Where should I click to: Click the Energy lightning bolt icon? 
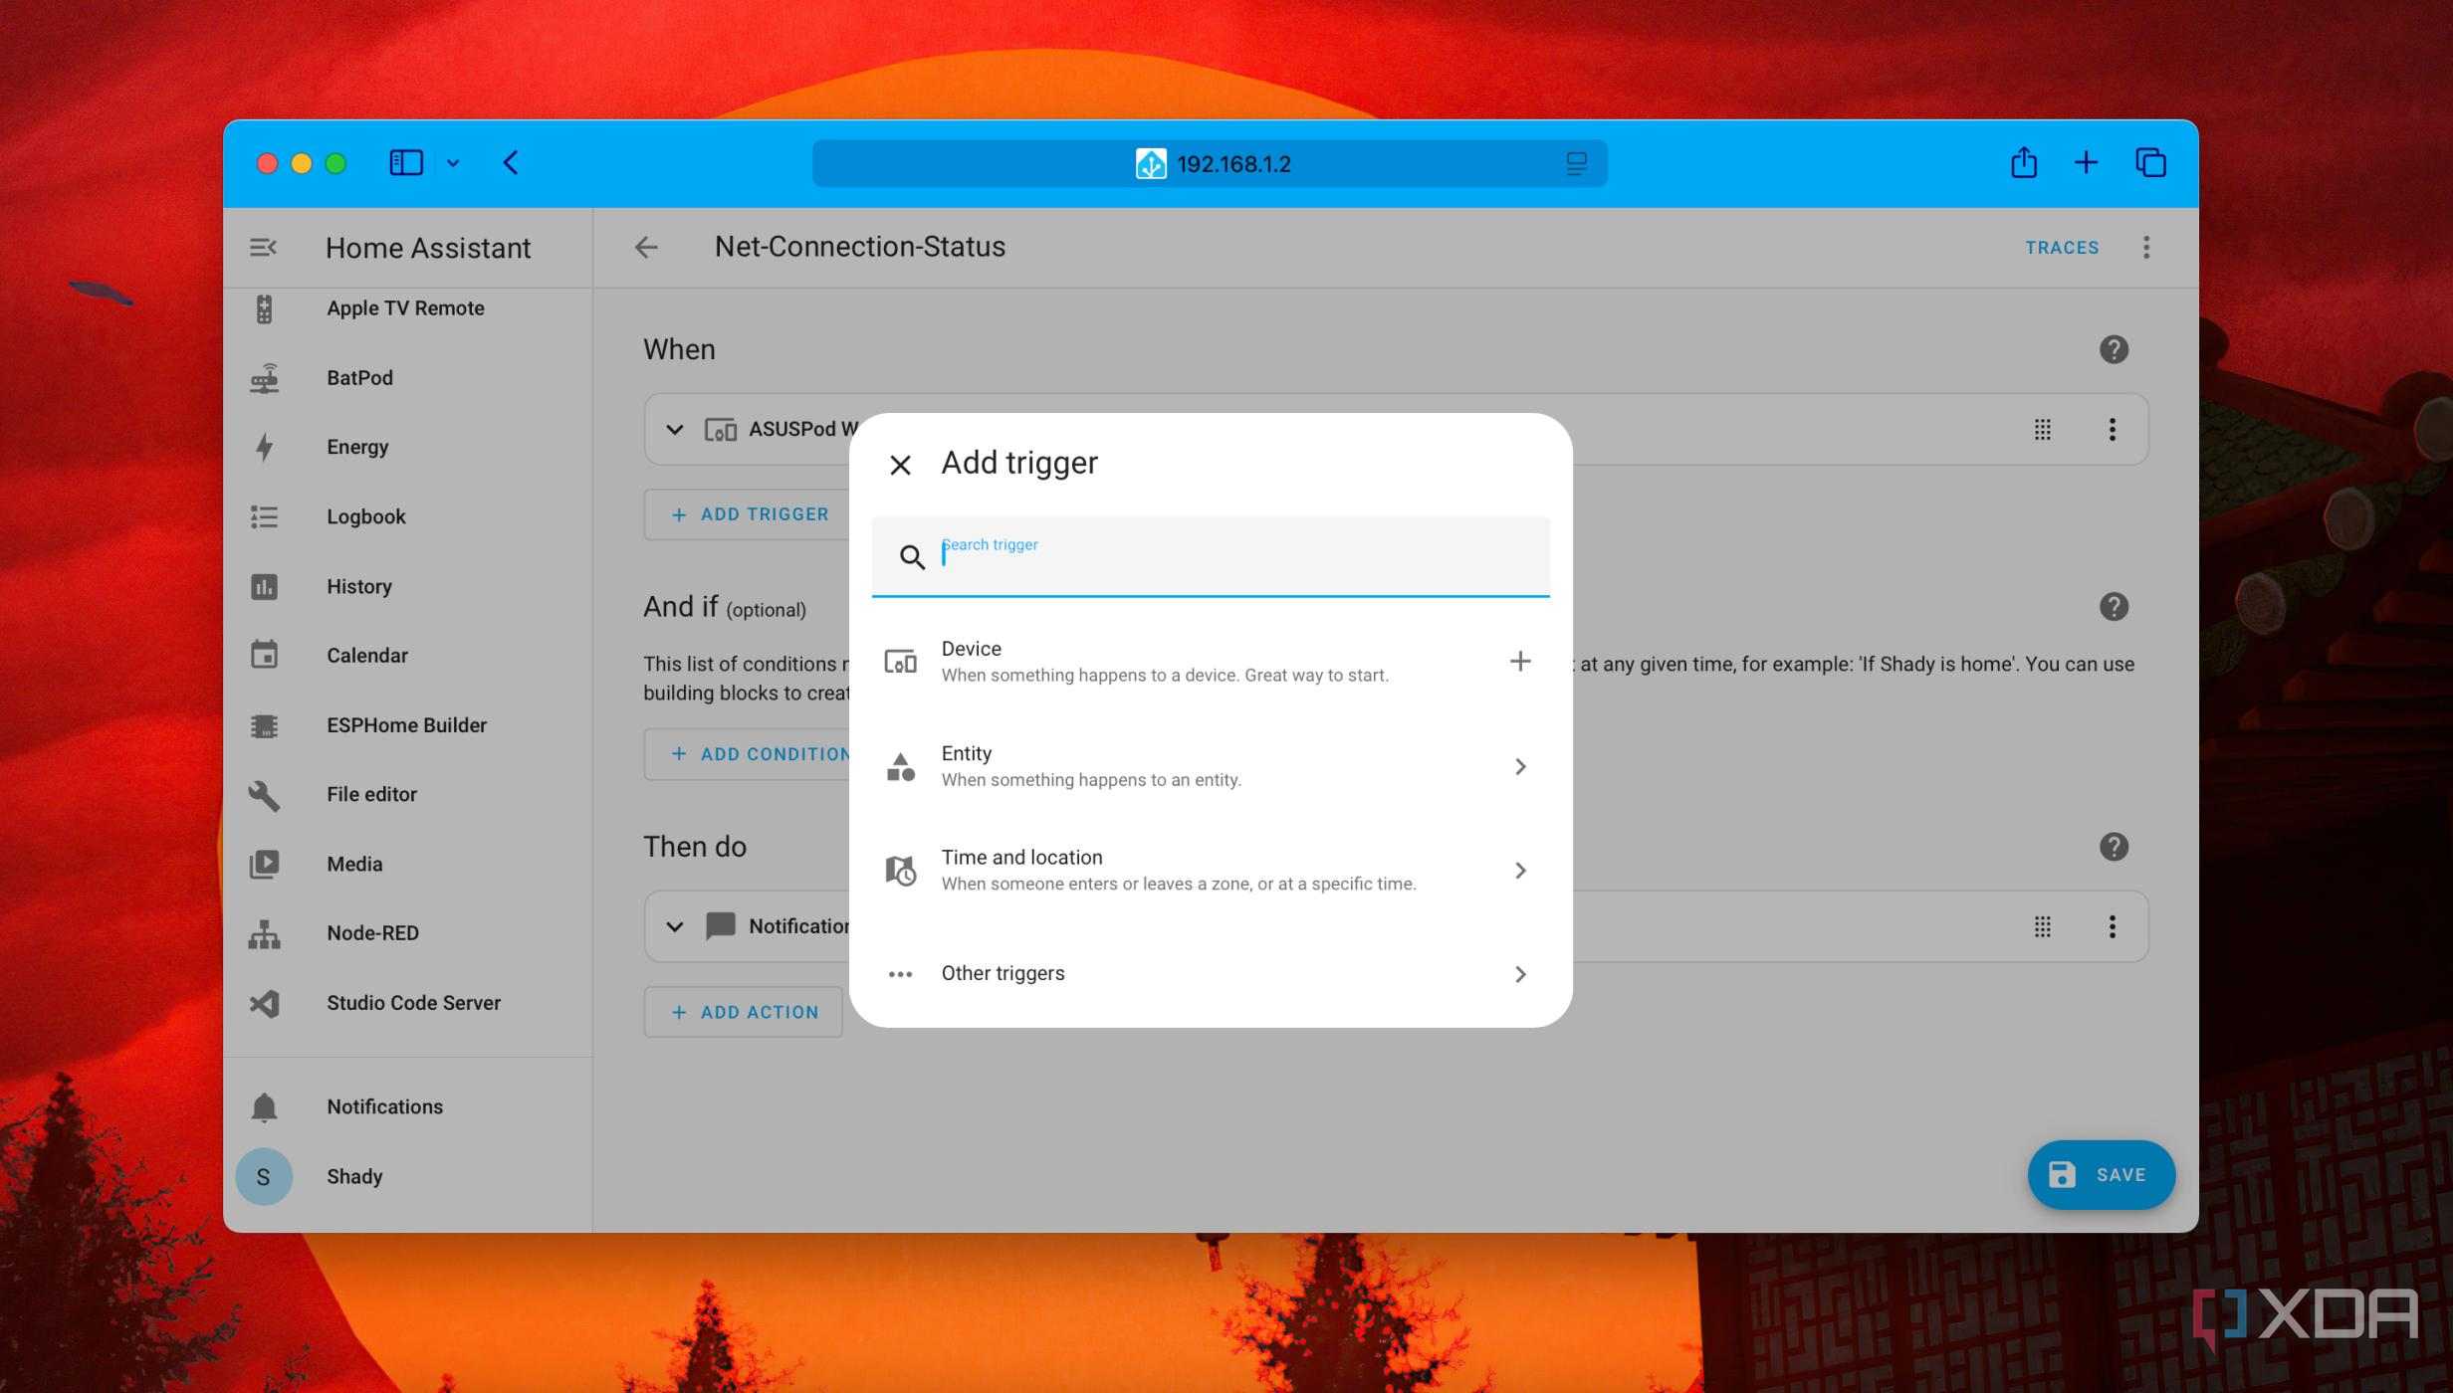(264, 448)
